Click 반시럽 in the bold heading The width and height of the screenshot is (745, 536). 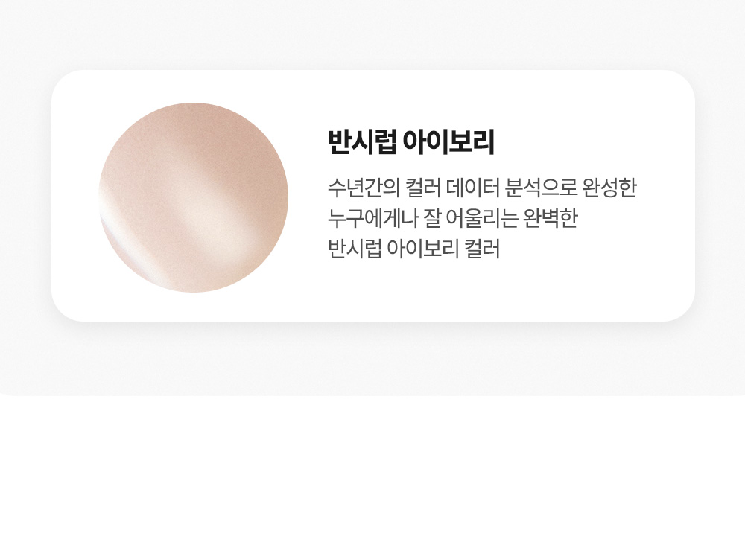[x=362, y=142]
